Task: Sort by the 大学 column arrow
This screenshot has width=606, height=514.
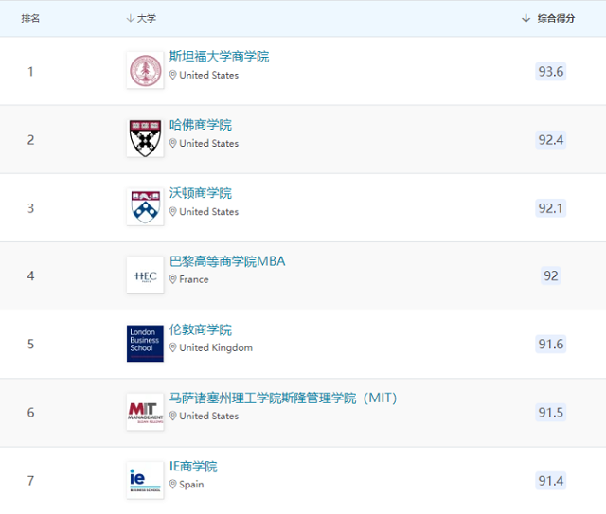Action: (131, 18)
